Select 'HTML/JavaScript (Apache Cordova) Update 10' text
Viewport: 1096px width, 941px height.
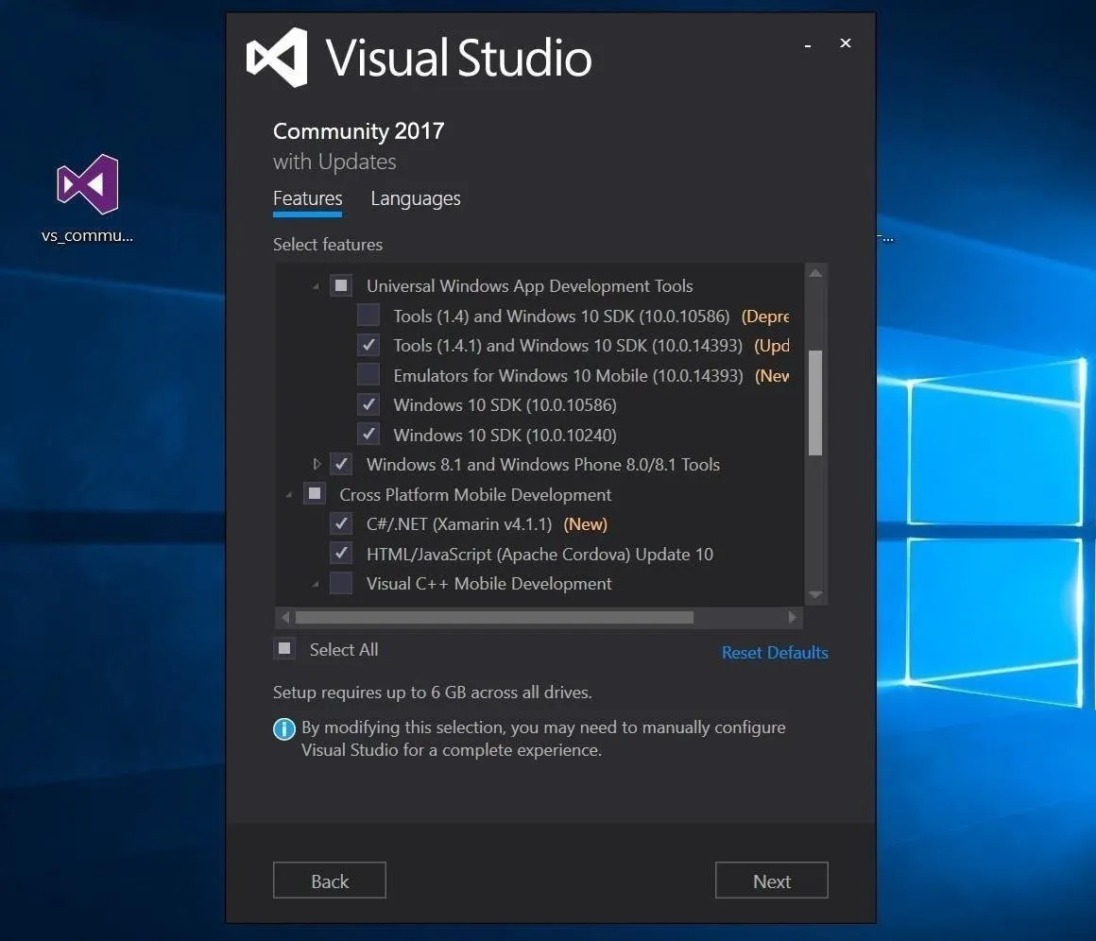539,554
